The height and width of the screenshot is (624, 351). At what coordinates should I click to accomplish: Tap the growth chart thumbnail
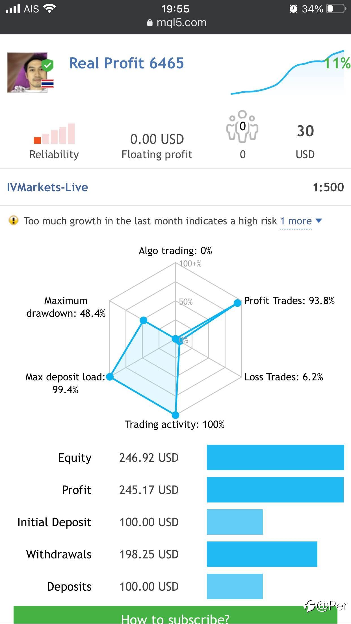[288, 72]
